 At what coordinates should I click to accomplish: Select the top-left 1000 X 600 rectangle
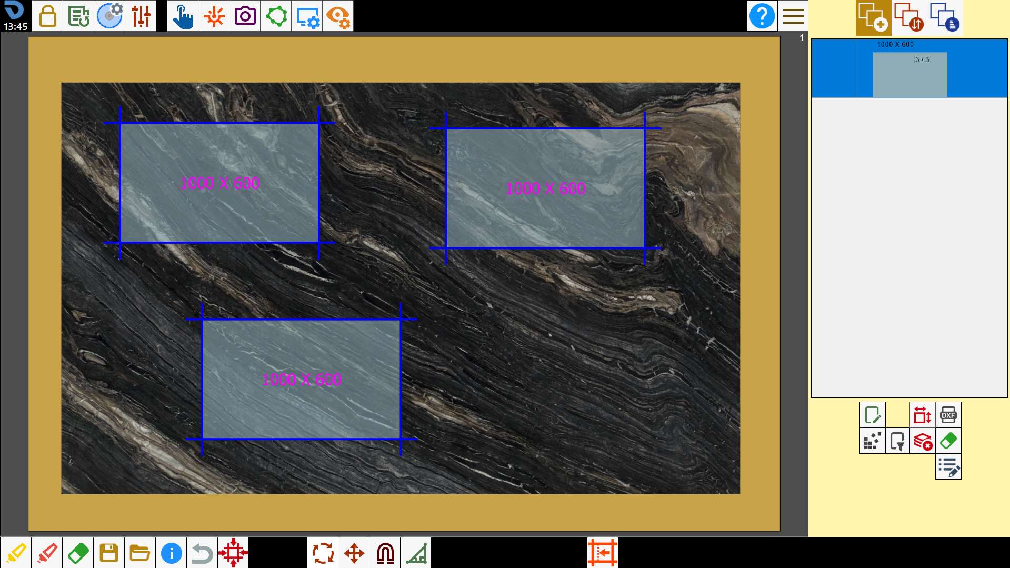click(219, 183)
